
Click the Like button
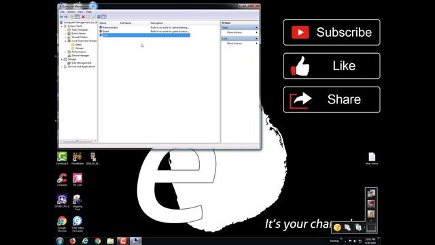pyautogui.click(x=332, y=66)
